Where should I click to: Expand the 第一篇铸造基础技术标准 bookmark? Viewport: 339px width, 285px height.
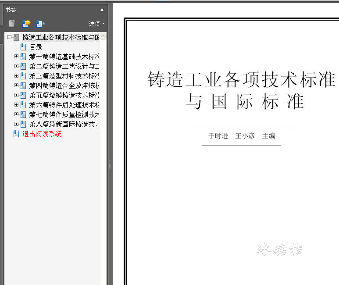(16, 57)
